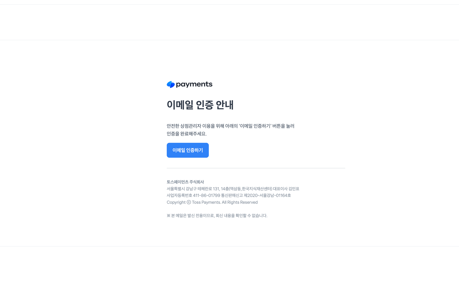Click the copyright © symbol in footer
The height and width of the screenshot is (281, 459).
click(x=189, y=202)
